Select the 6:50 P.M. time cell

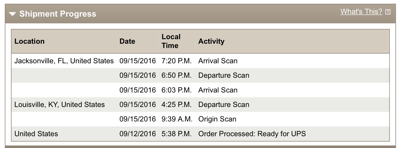tap(176, 76)
